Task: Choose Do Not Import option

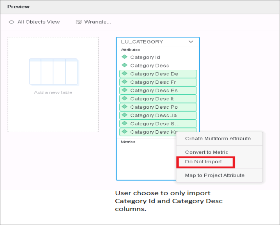Action: [205, 162]
